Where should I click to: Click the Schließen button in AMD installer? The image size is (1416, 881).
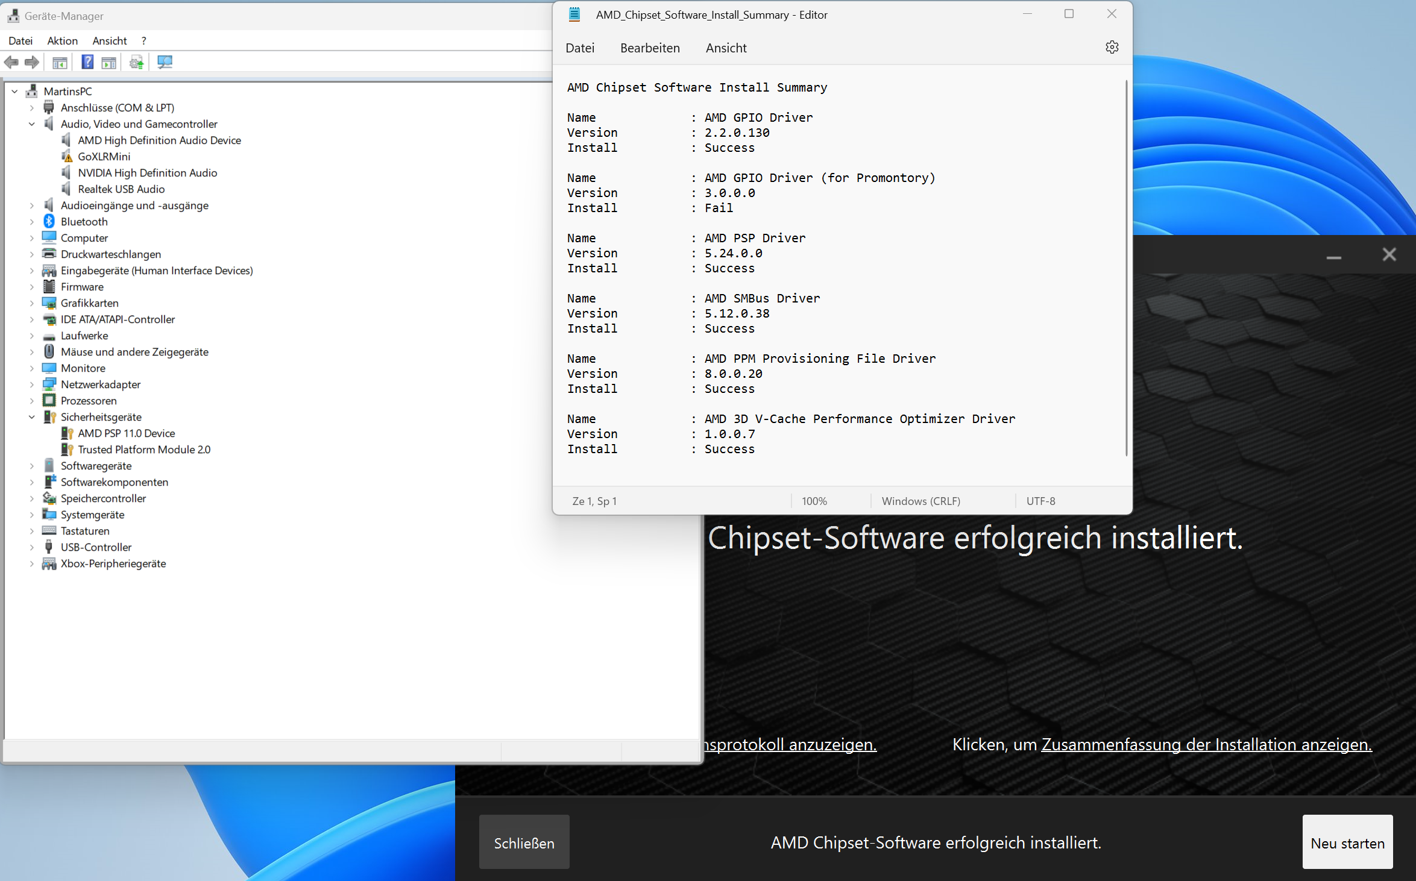(x=524, y=842)
